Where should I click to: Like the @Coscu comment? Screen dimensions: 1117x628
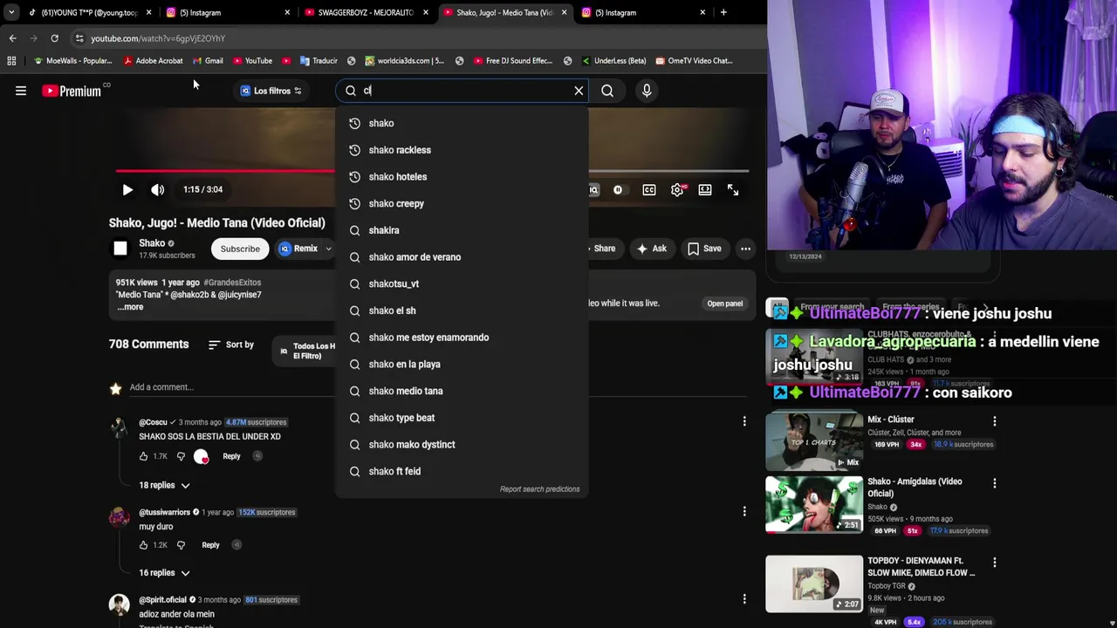pos(144,456)
